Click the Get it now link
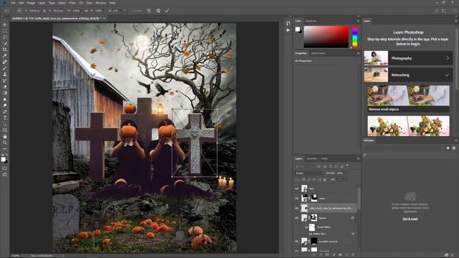The width and height of the screenshot is (459, 258). pyautogui.click(x=410, y=219)
